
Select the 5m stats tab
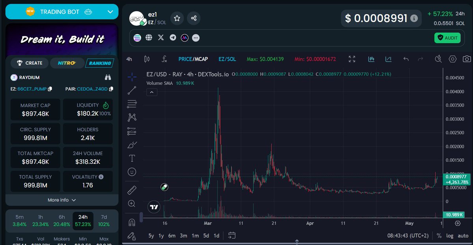[19, 221]
